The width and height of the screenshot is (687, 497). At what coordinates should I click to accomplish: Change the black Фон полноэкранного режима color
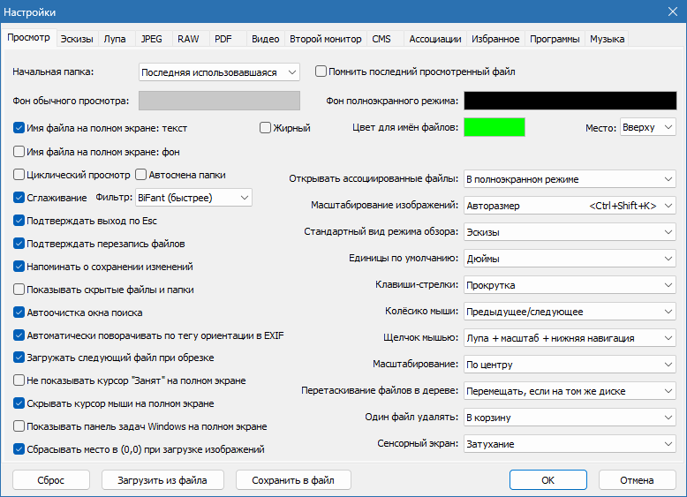(570, 101)
